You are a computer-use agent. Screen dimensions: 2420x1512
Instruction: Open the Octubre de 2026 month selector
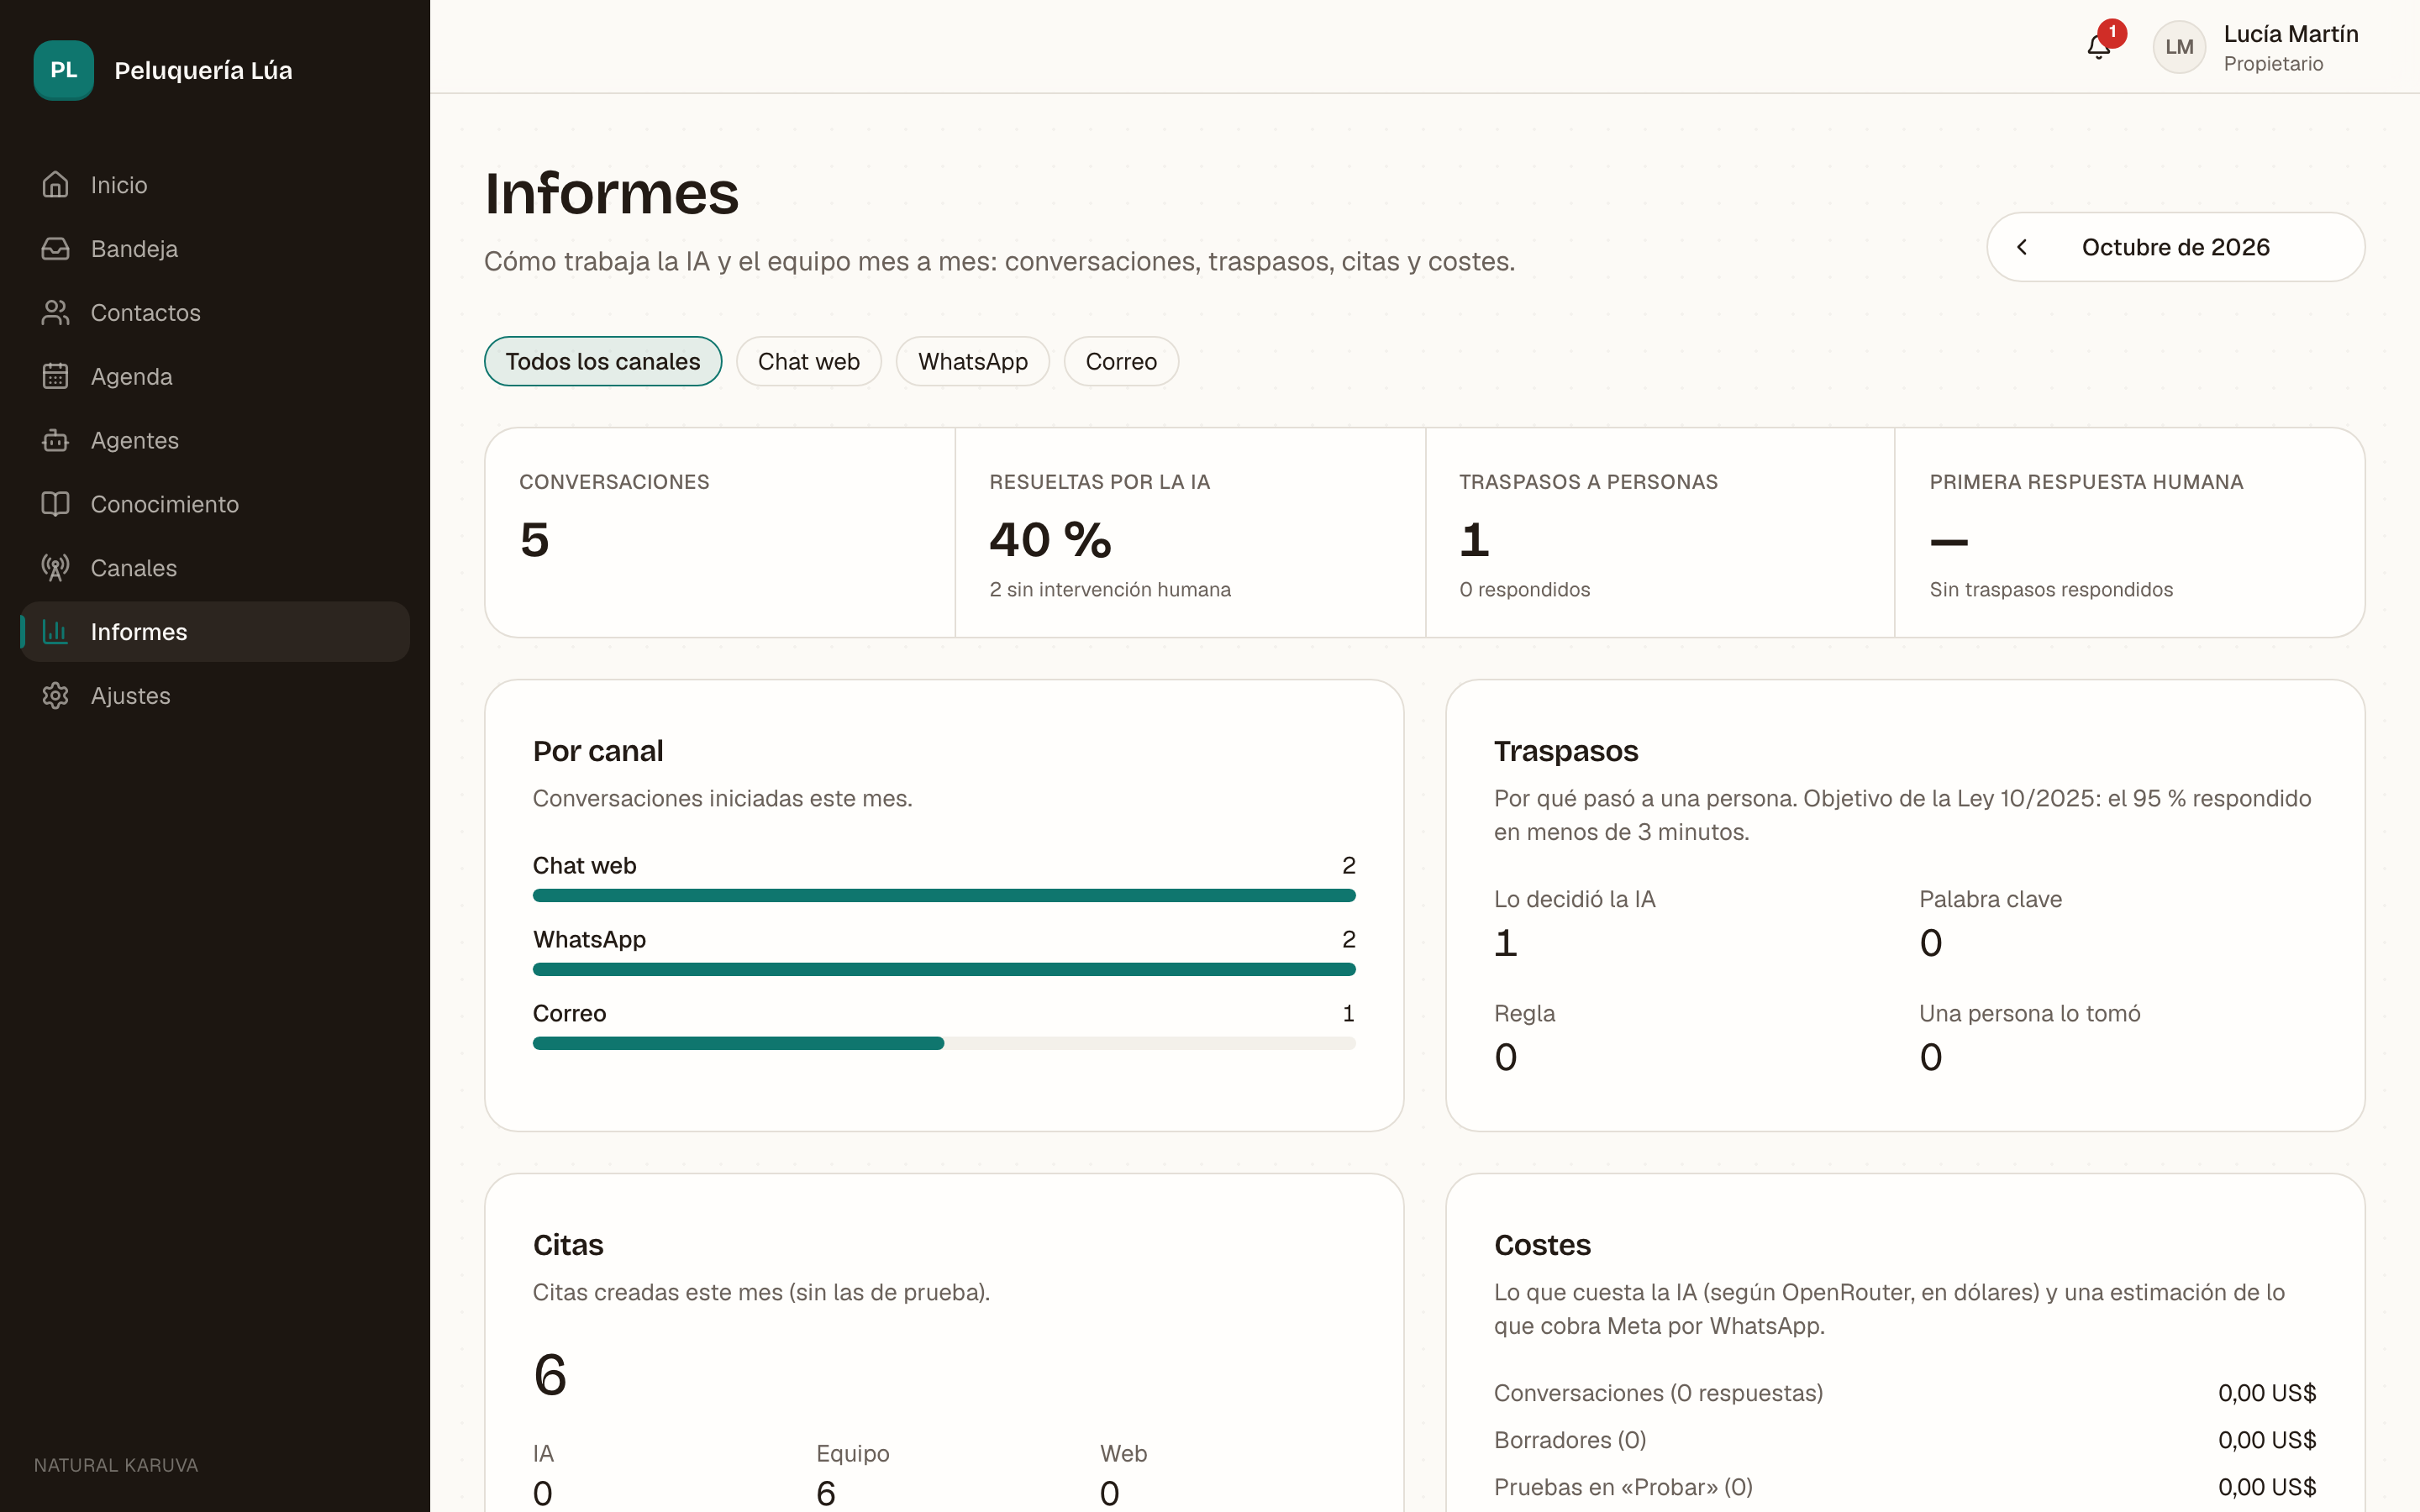(x=2175, y=247)
